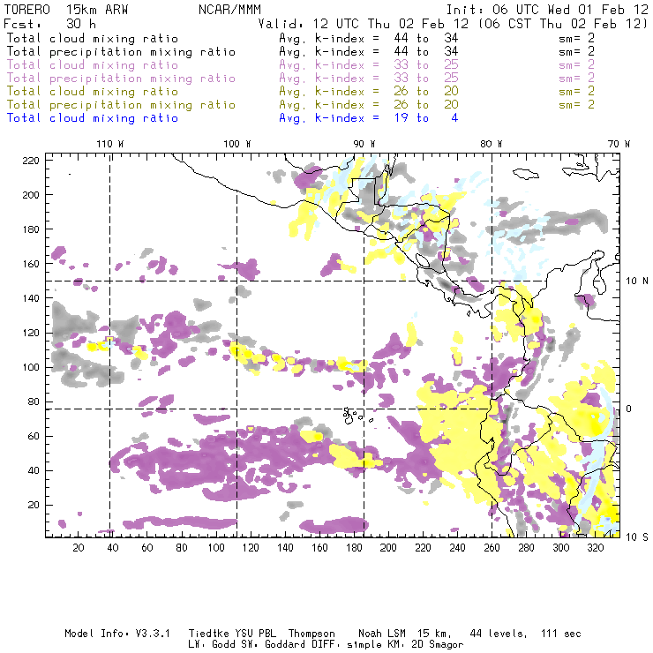Click the "TORERO 15km ARW" title text
This screenshot has height=653, width=653.
point(66,10)
